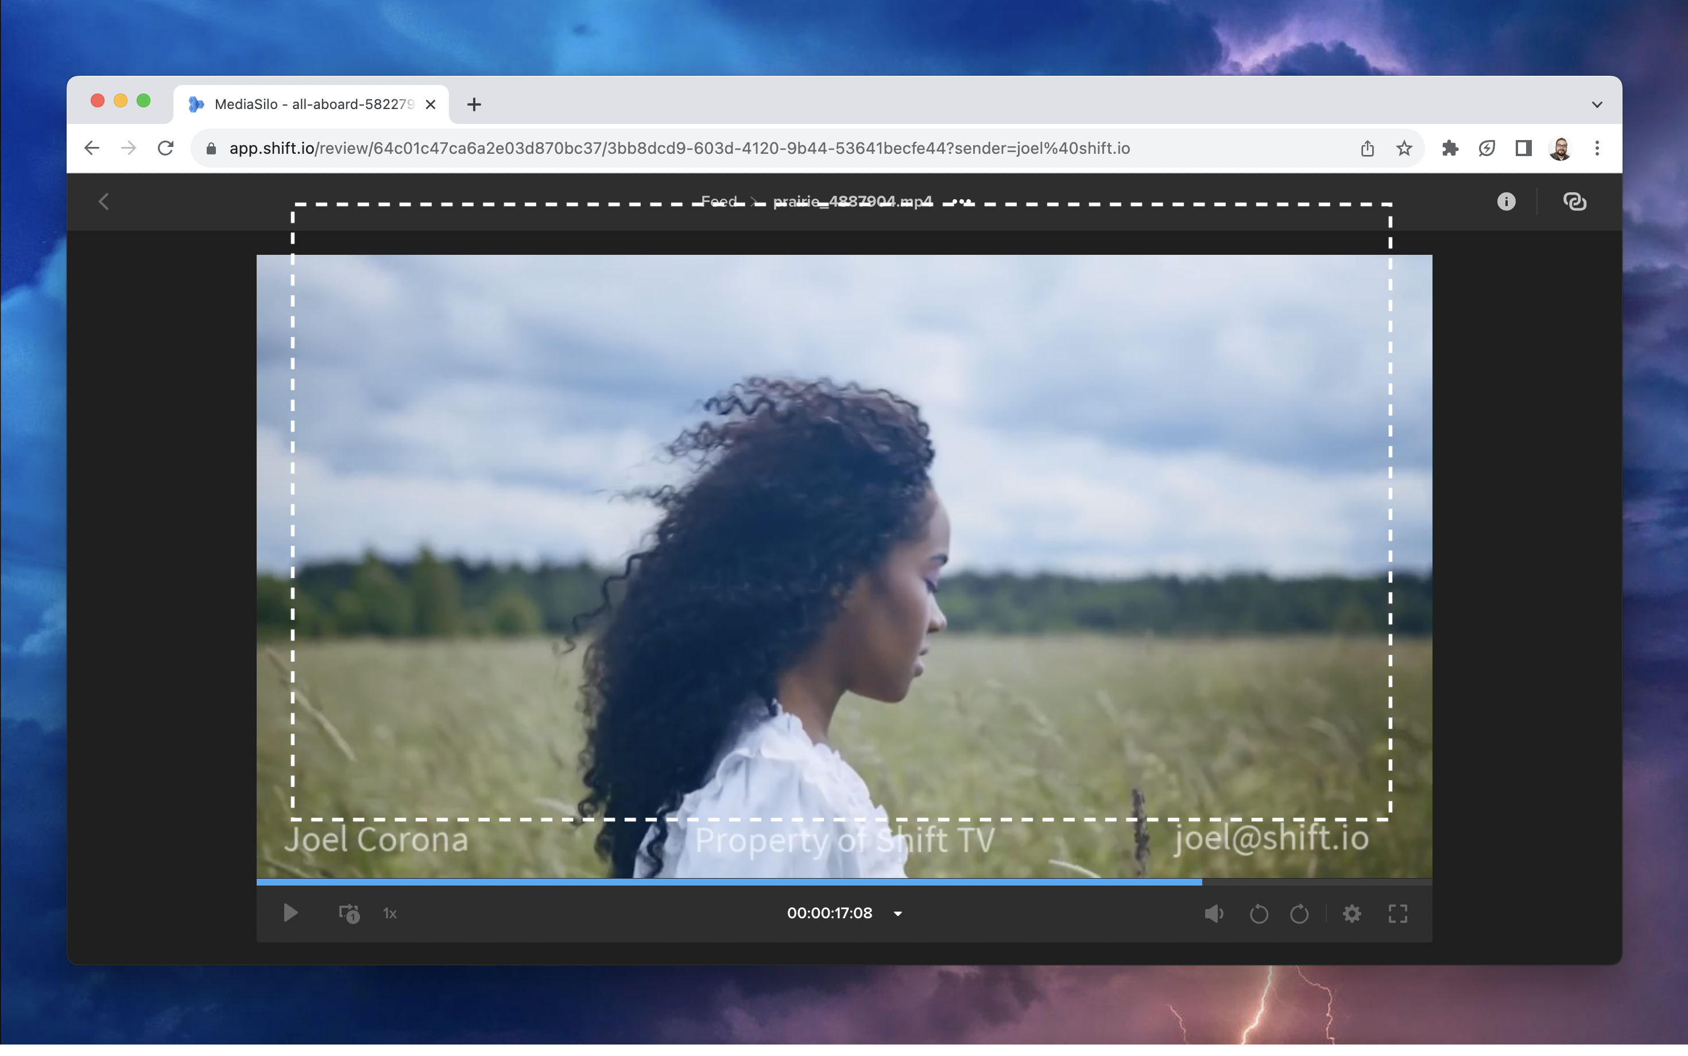The width and height of the screenshot is (1688, 1056).
Task: Open the Feed breadcrumb link
Action: click(719, 201)
